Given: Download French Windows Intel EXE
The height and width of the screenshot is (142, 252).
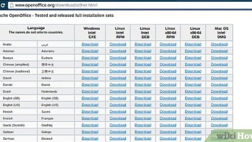Looking at the screenshot, I should (90, 118).
